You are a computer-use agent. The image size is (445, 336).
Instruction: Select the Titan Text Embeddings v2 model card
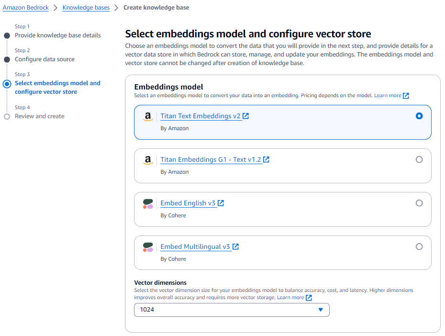pos(283,122)
